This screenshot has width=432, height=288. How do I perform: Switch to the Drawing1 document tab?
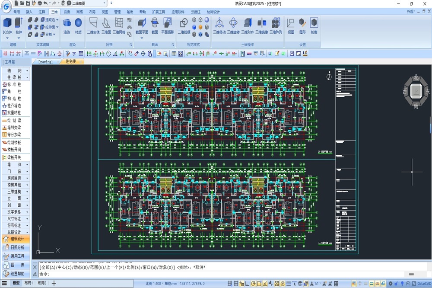coord(45,62)
